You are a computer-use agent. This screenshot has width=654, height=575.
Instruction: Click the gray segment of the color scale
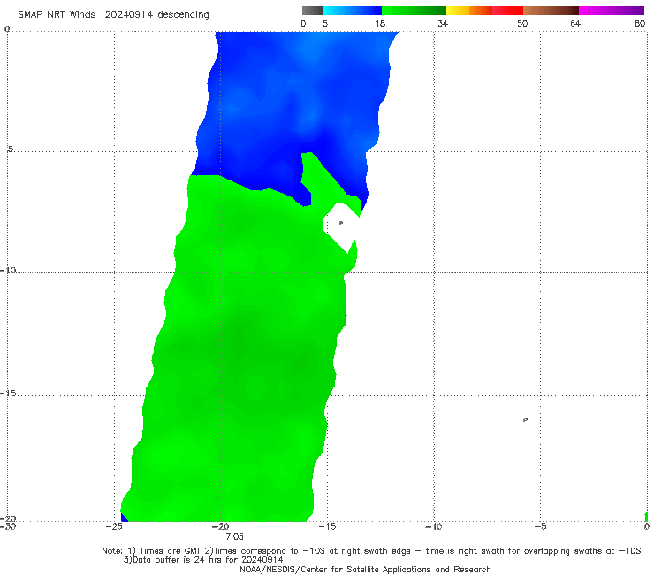tap(313, 11)
